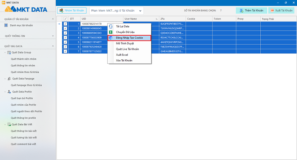Viewport: 297px width, 160px height.
Task: Expand the Quét Thông Tin section
Action: pyautogui.click(x=53, y=36)
